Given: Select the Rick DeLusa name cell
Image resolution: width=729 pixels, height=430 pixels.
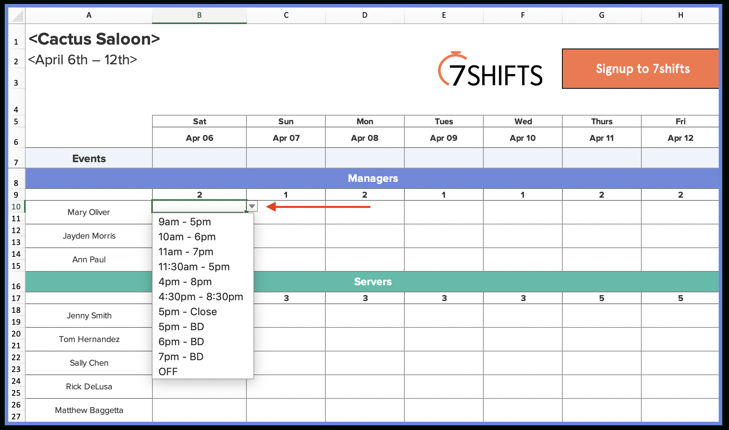Looking at the screenshot, I should [89, 387].
